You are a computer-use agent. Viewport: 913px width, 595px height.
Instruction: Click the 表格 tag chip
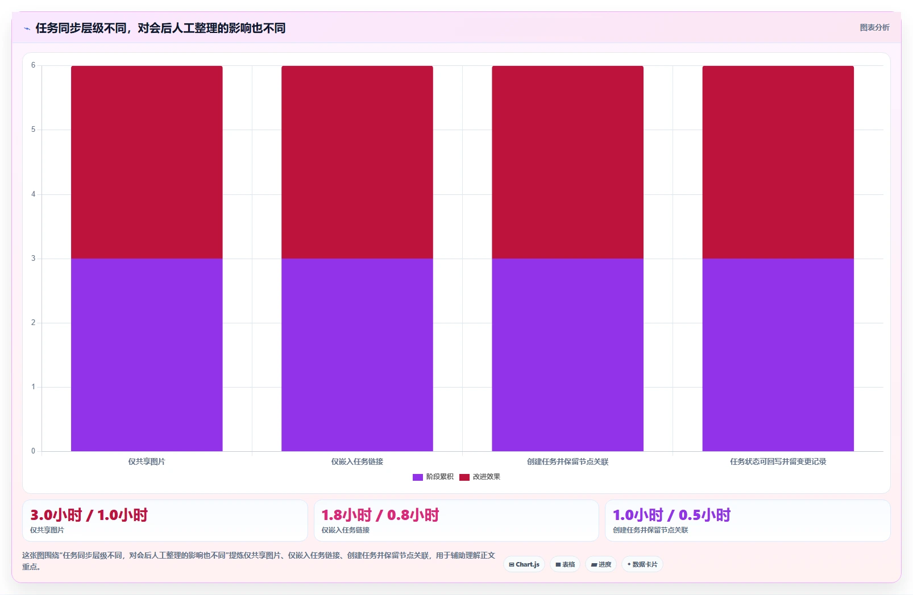(565, 564)
